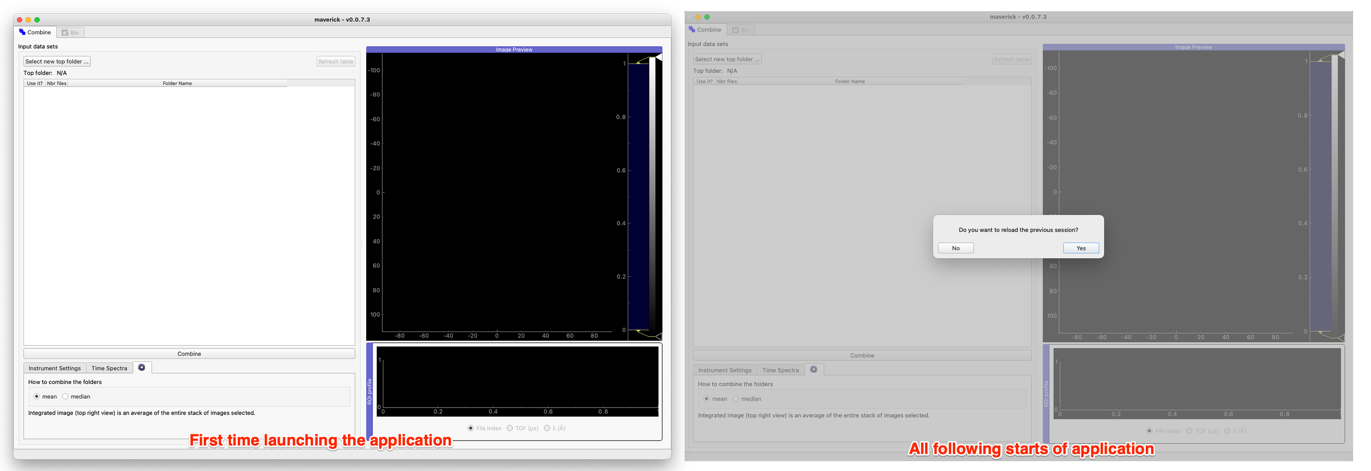The image size is (1371, 471).
Task: Click Yes to reload the previous session
Action: pyautogui.click(x=1080, y=248)
